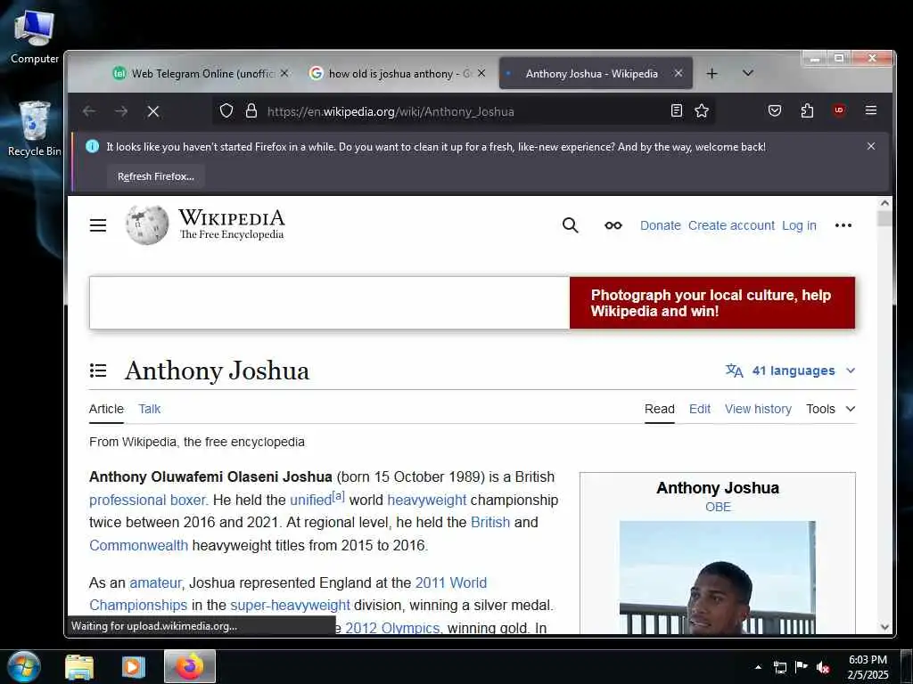This screenshot has width=913, height=684.
Task: Show site security info via padlock icon
Action: pyautogui.click(x=251, y=110)
